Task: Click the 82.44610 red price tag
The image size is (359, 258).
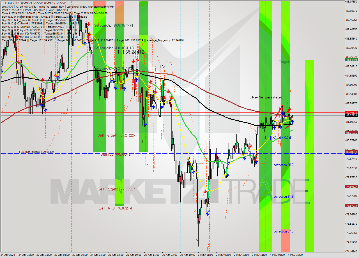Action: (352, 112)
